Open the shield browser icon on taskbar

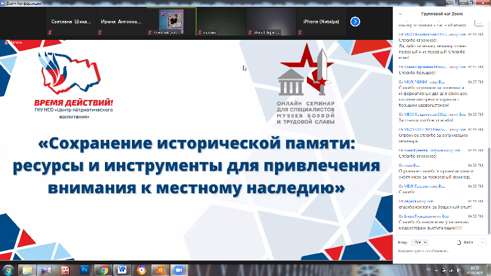(x=142, y=270)
